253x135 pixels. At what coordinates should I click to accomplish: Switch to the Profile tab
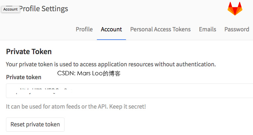[84, 29]
